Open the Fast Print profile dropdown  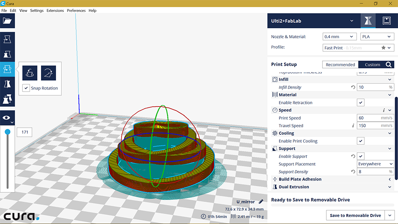pyautogui.click(x=358, y=48)
